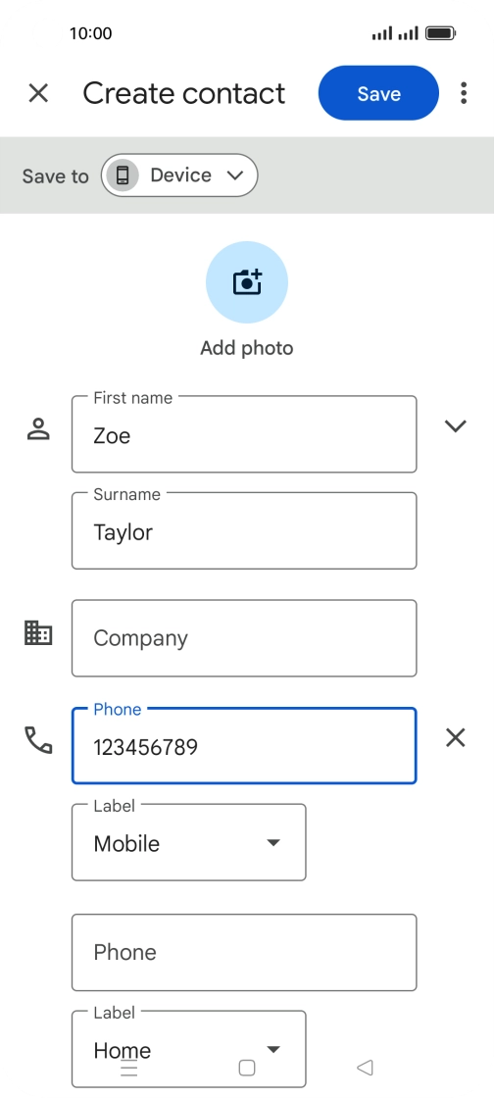Focus the Surname field containing Taylor
Viewport: 494px width, 1098px height.
click(244, 530)
